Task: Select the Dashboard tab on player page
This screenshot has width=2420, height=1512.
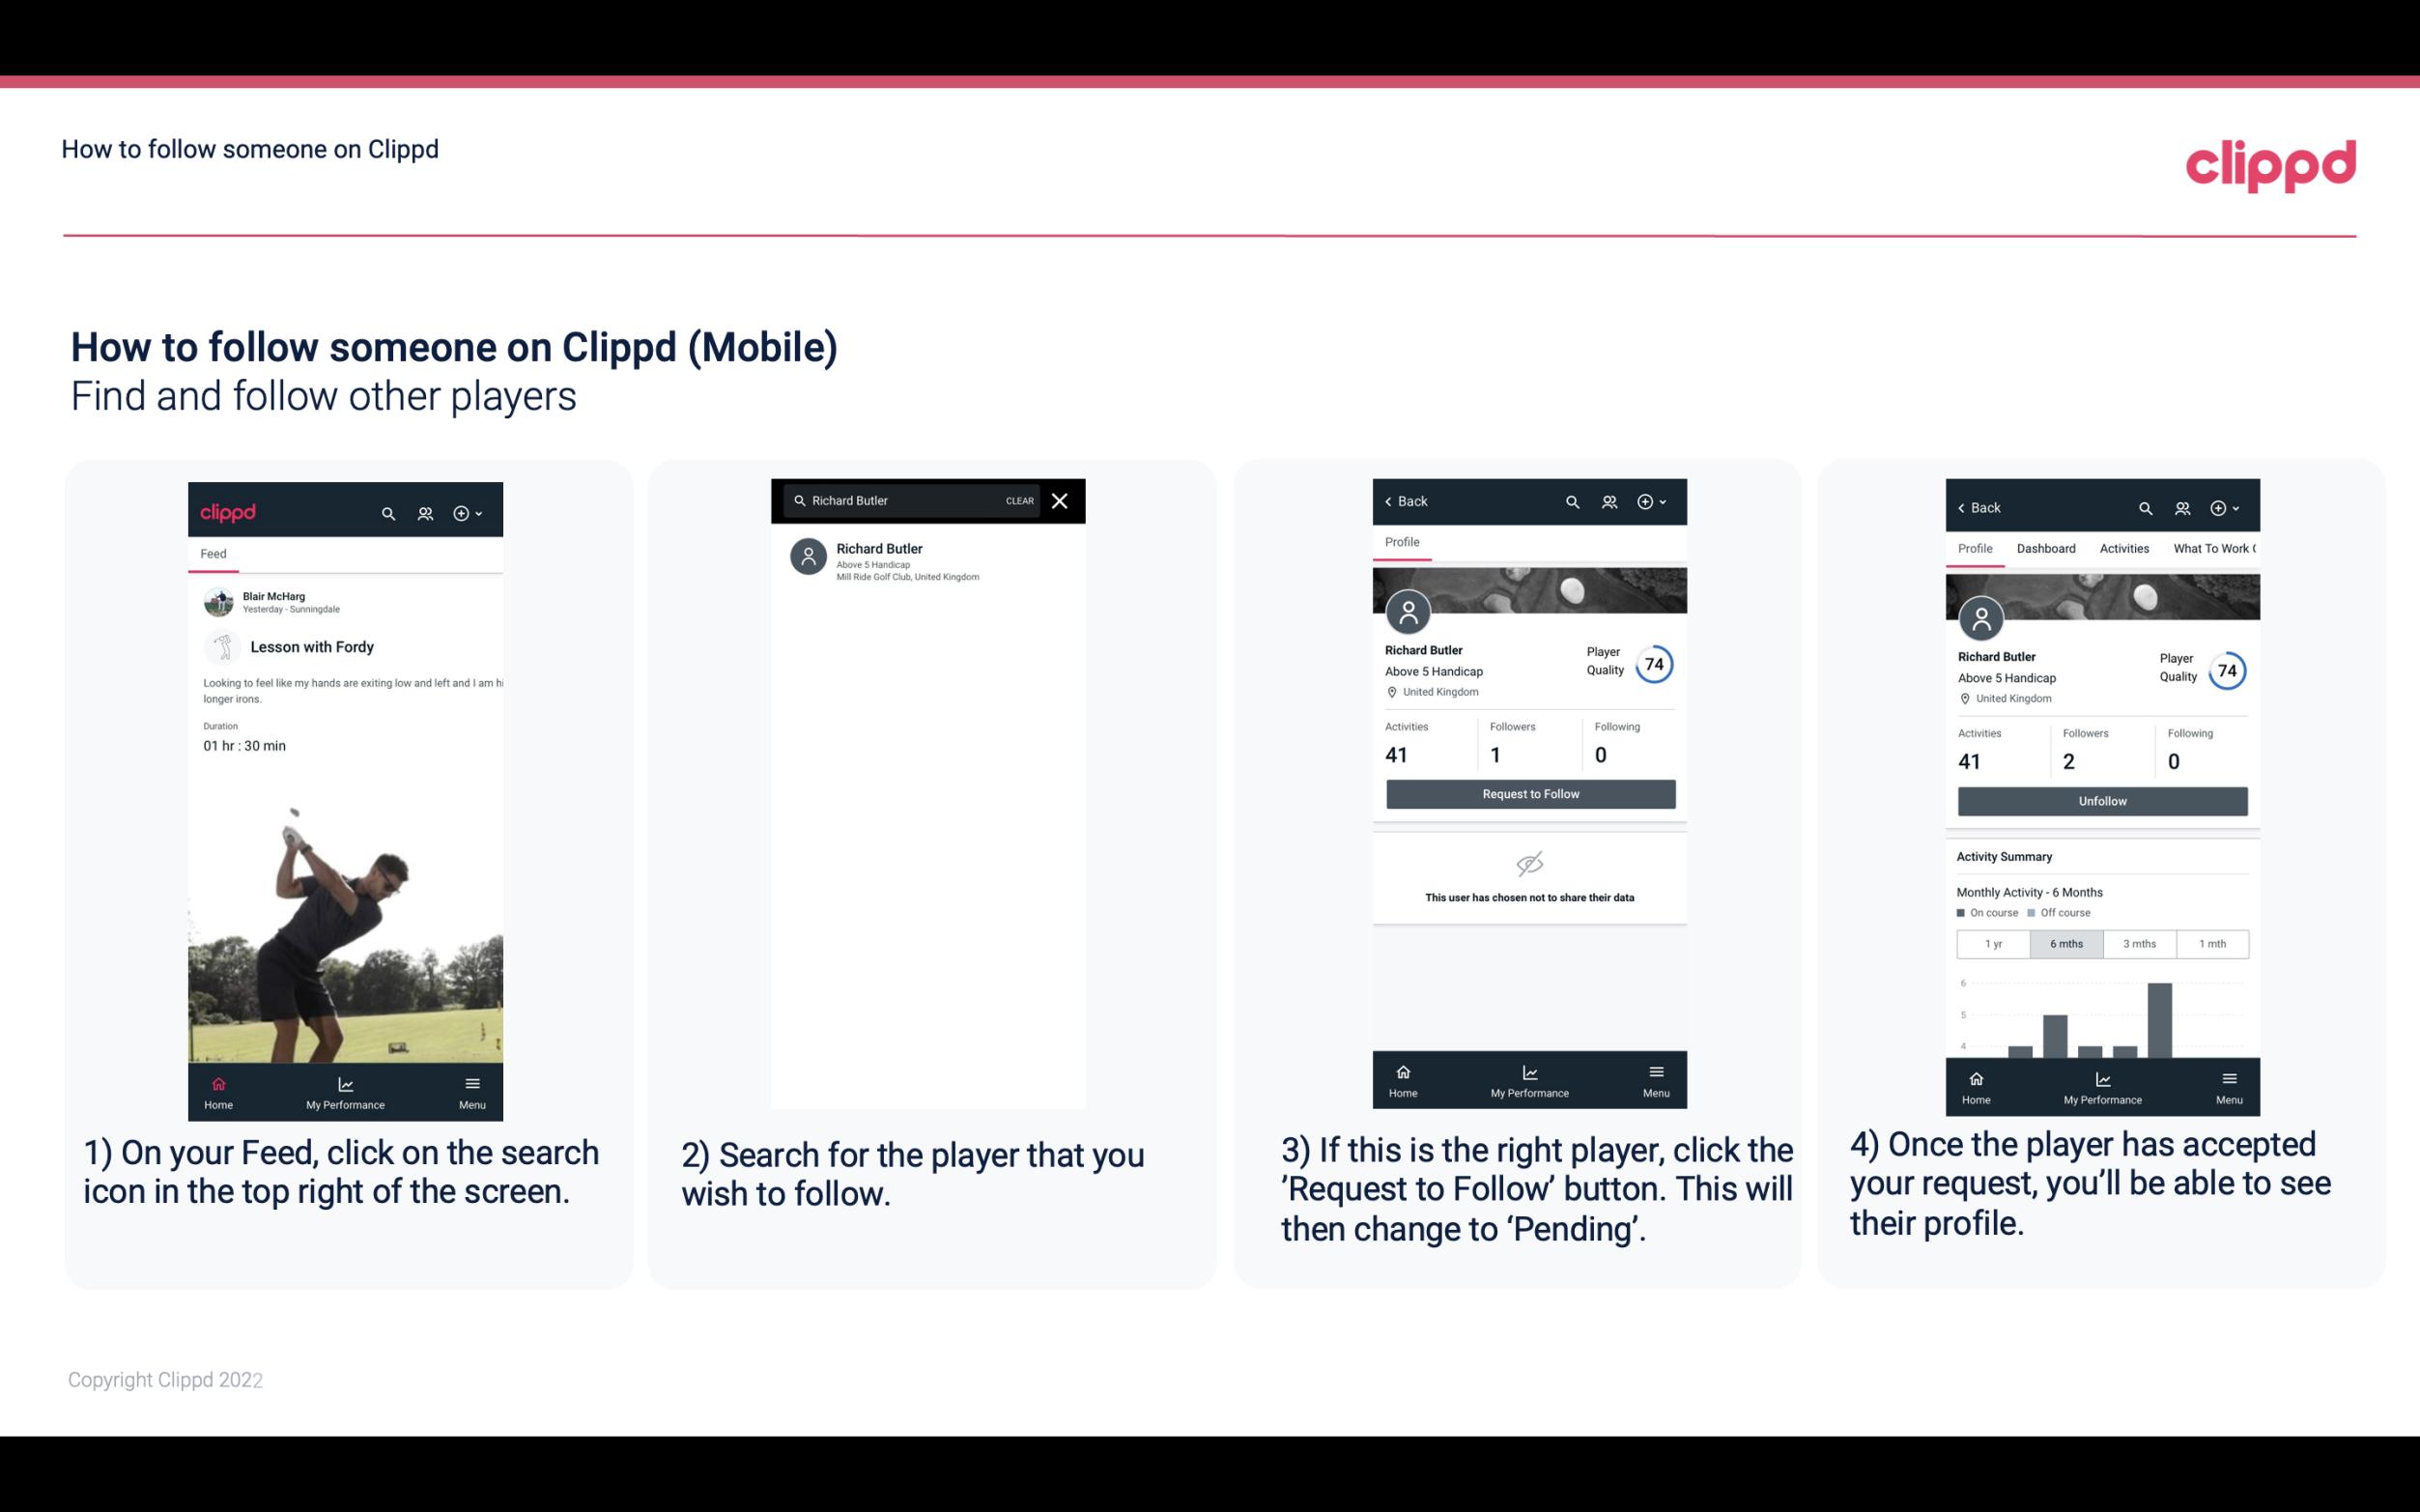Action: [x=2047, y=547]
